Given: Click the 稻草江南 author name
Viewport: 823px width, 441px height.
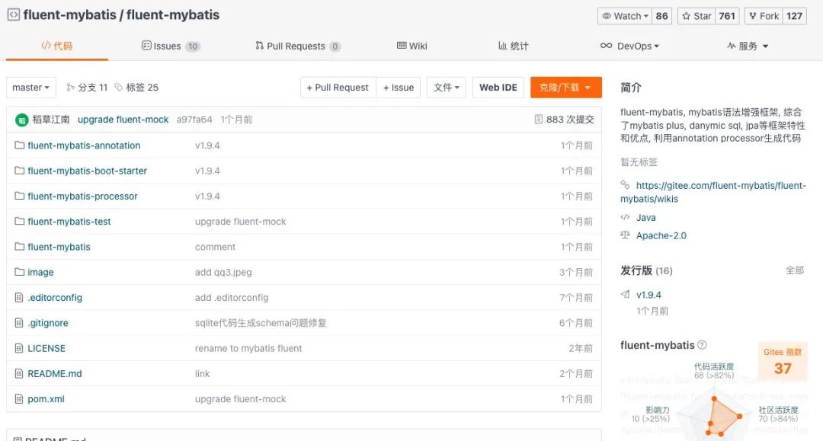Looking at the screenshot, I should (51, 120).
